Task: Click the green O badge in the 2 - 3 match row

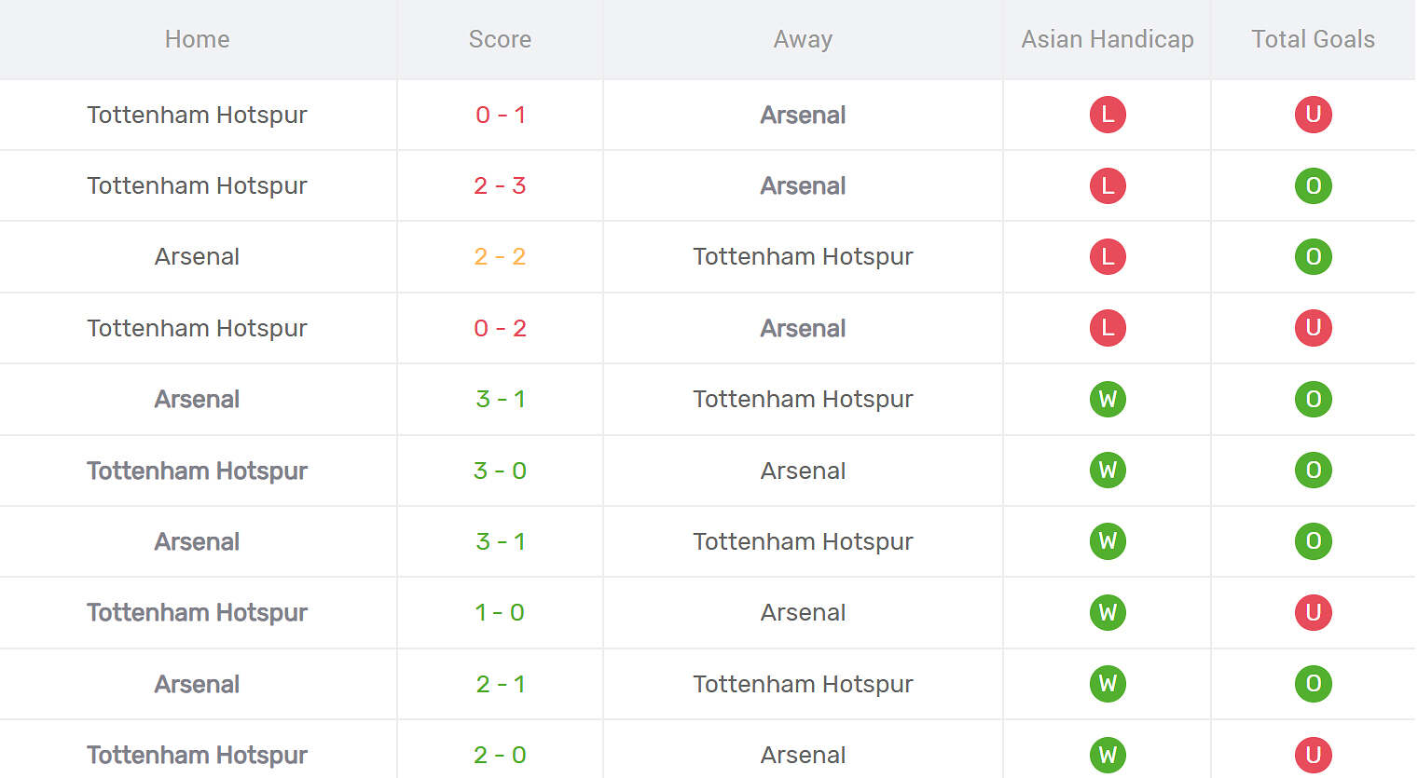Action: point(1313,185)
